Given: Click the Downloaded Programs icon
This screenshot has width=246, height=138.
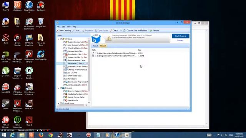Looking at the screenshot, I should tap(66, 82).
